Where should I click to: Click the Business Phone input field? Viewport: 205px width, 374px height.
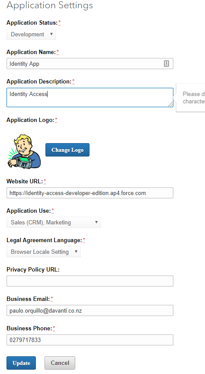click(90, 340)
